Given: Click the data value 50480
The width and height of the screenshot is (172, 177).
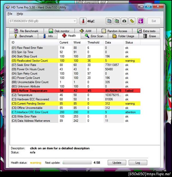Looking at the screenshot, I should pos(109,69).
